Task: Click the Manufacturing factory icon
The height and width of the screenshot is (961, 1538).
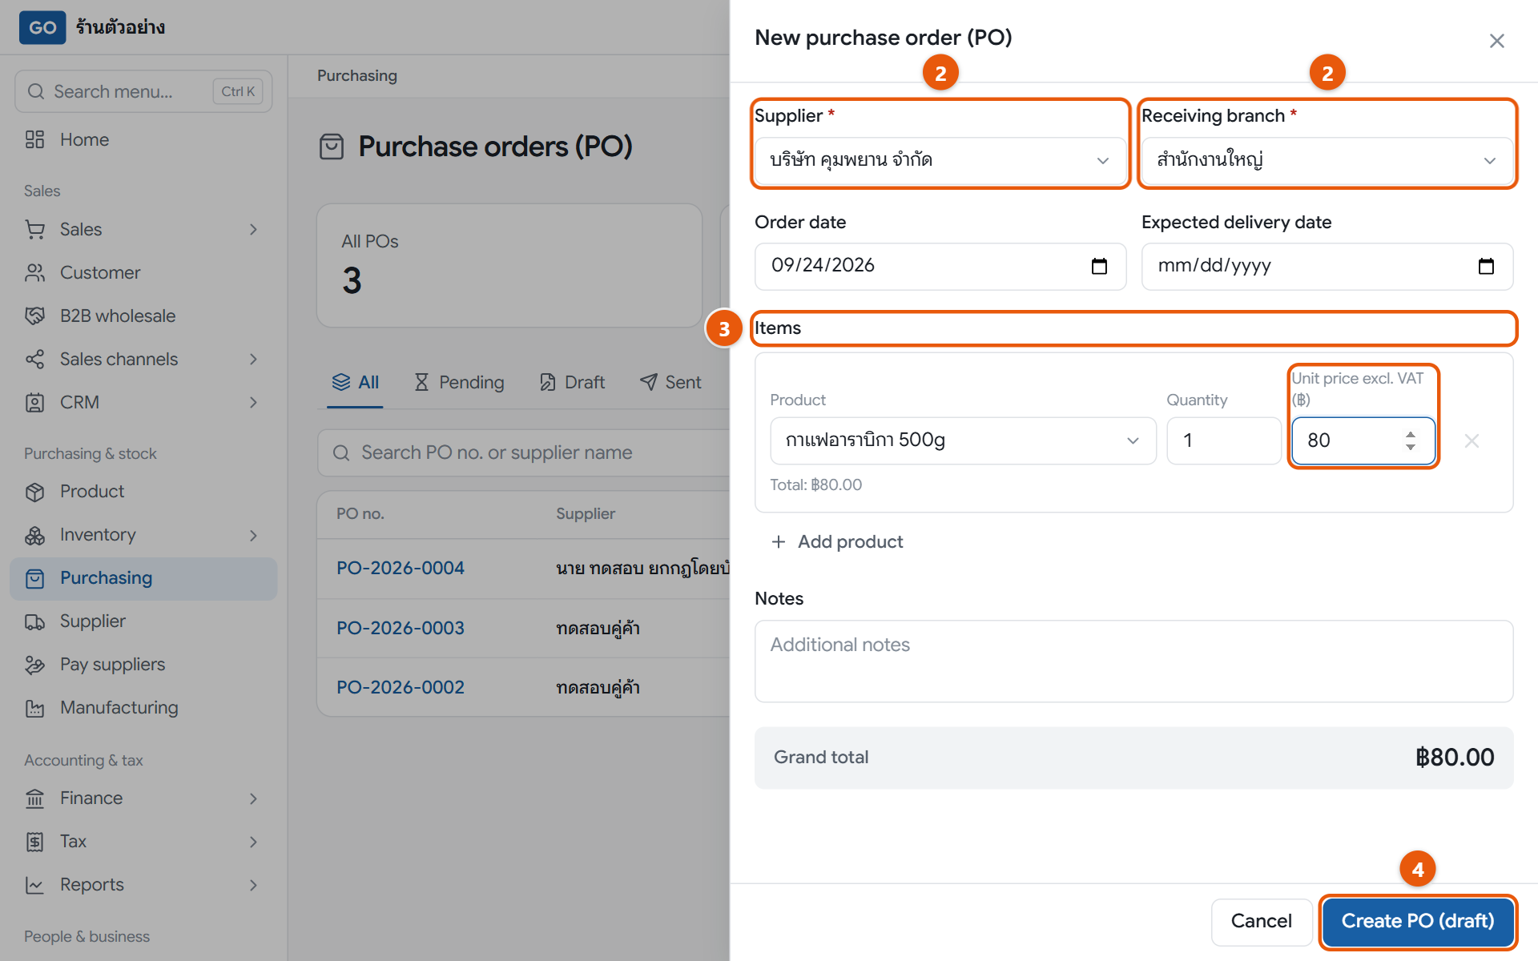Action: click(x=34, y=708)
